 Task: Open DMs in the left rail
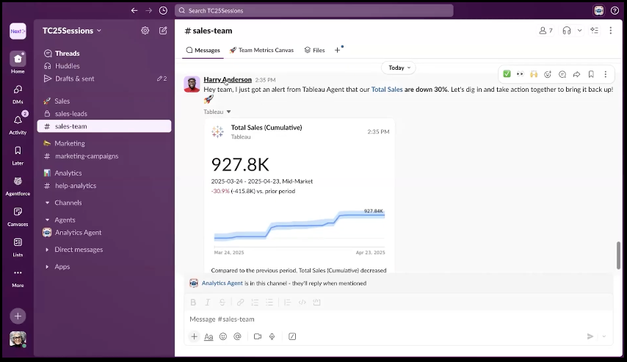tap(18, 94)
